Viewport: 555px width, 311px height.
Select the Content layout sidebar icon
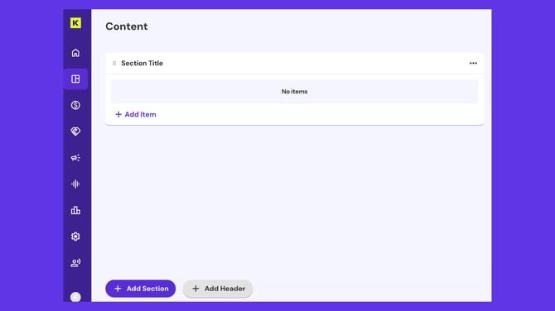(75, 79)
